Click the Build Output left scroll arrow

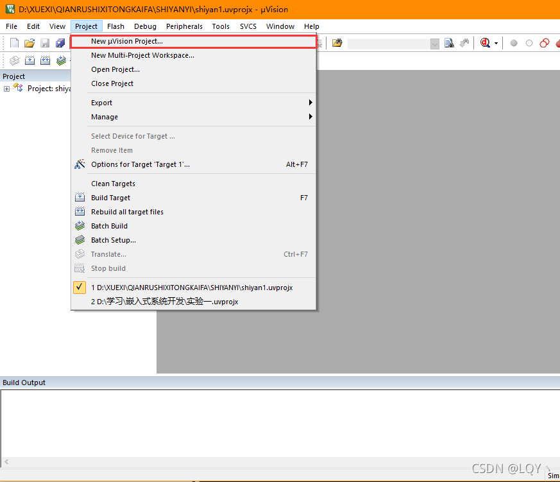[6, 462]
